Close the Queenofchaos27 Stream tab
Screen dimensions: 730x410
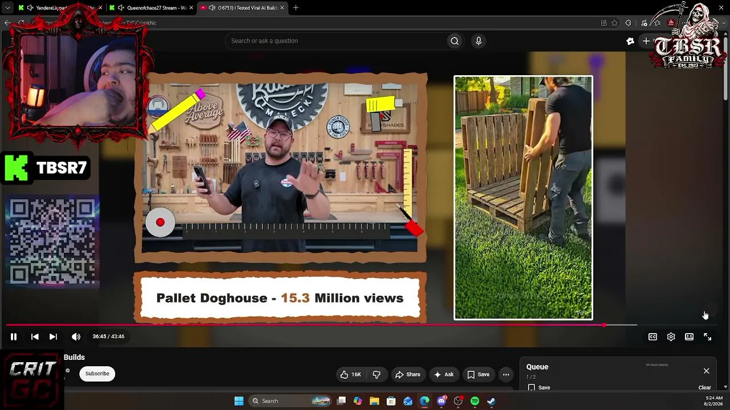[x=191, y=8]
